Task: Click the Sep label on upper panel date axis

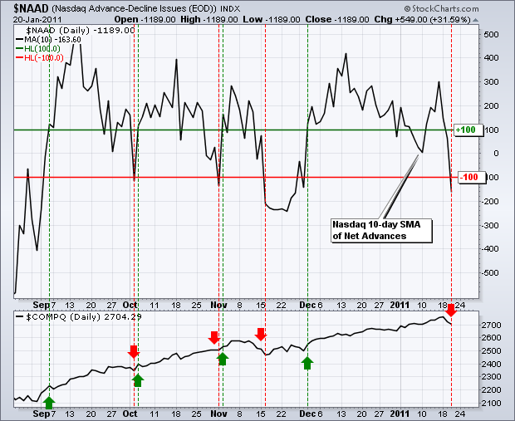Action: [41, 305]
